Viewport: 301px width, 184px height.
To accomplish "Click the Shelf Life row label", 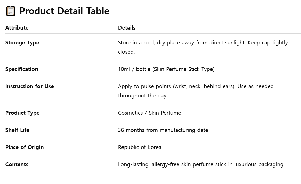I will [17, 130].
